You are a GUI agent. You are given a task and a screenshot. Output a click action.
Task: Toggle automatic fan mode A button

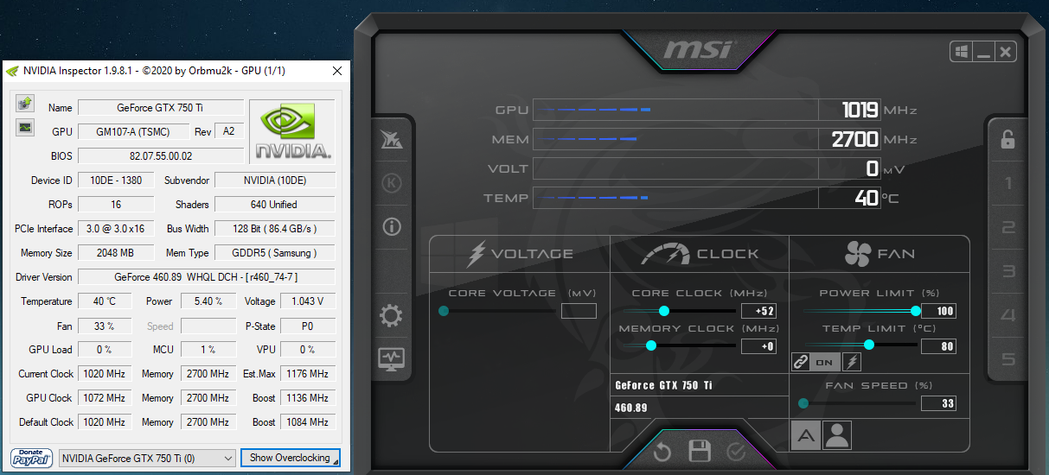[x=806, y=435]
